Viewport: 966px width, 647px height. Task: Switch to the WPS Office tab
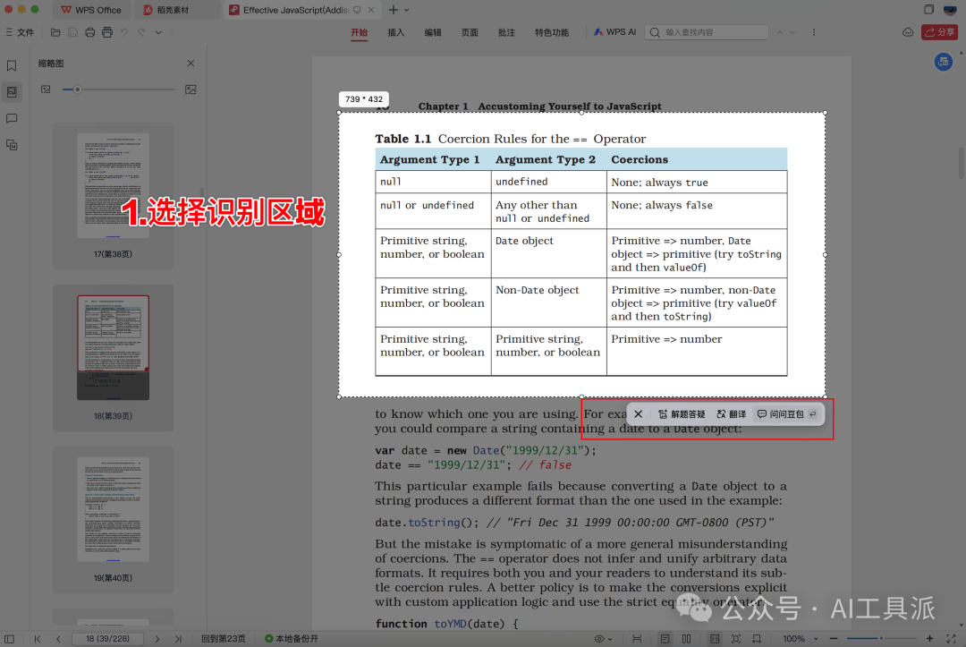[x=91, y=10]
